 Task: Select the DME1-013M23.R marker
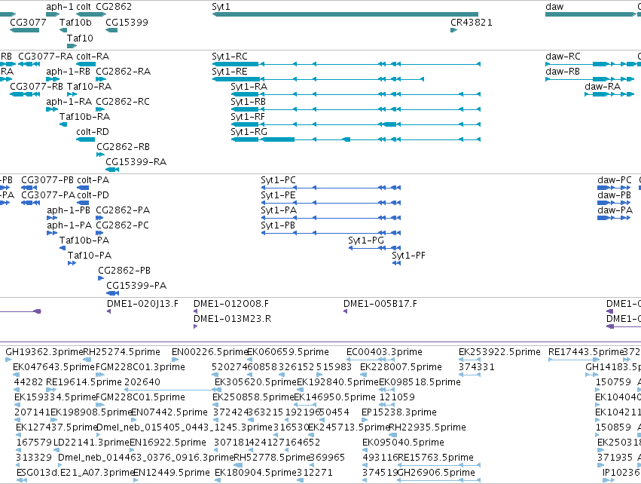[195, 326]
